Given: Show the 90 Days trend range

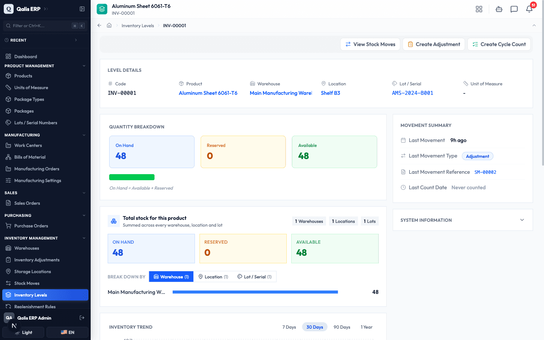Looking at the screenshot, I should (x=342, y=327).
